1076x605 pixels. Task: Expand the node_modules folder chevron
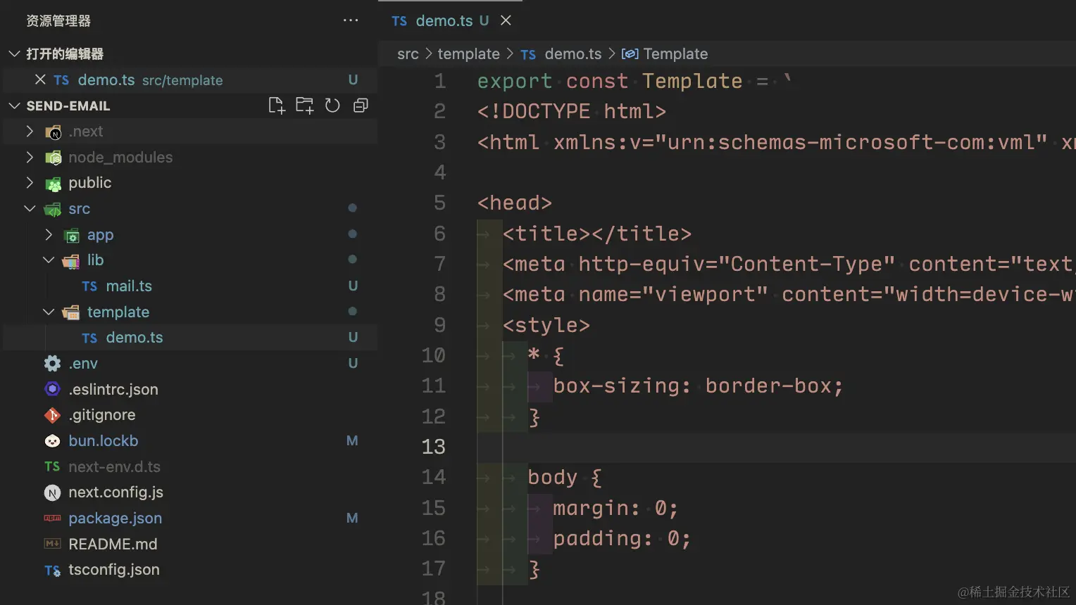[30, 157]
